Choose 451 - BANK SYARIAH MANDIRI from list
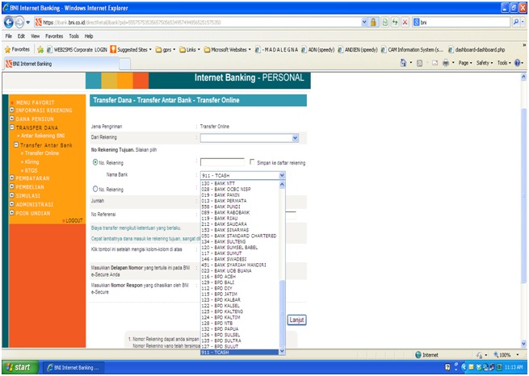The height and width of the screenshot is (376, 529). [x=240, y=265]
